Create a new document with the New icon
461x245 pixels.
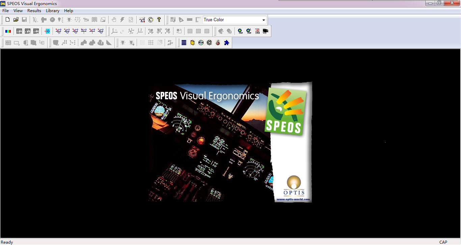(x=7, y=20)
